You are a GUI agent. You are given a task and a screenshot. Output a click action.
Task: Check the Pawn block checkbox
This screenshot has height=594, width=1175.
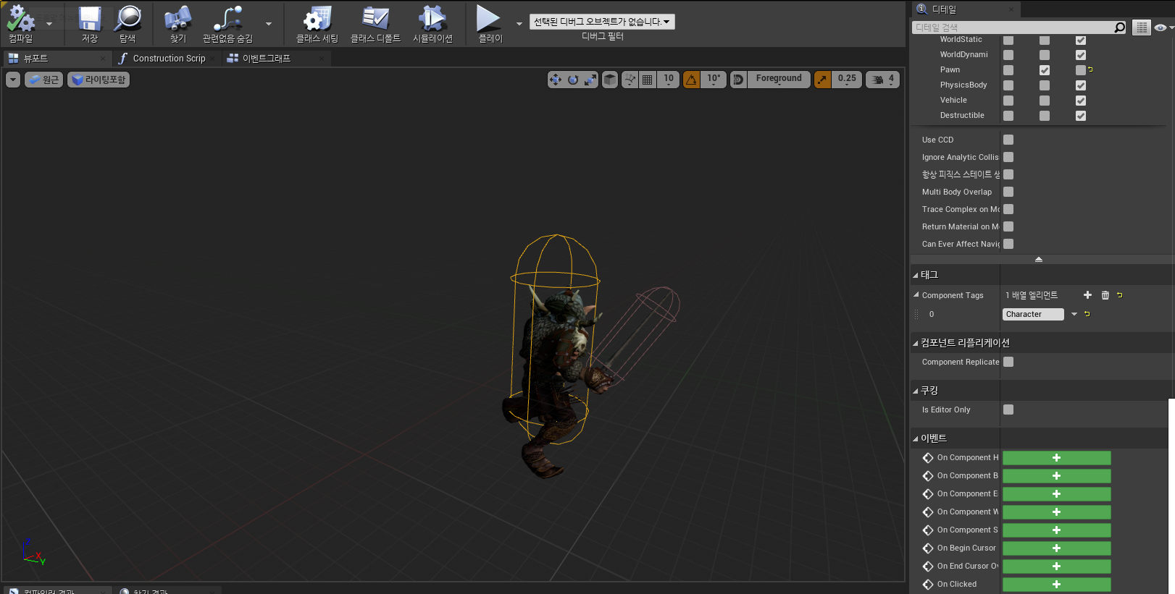click(x=1081, y=70)
